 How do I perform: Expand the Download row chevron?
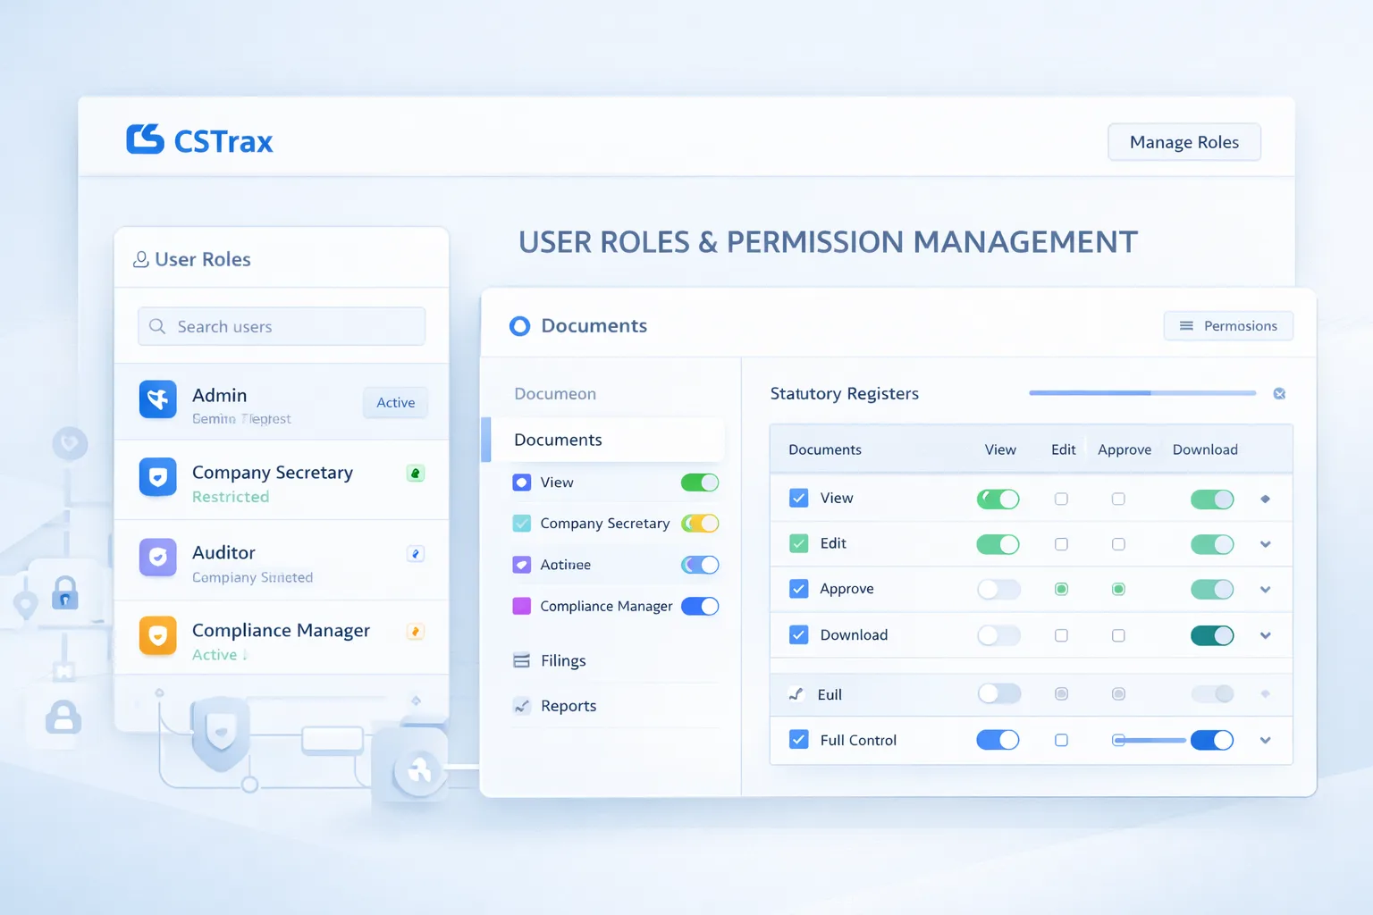[x=1265, y=635]
